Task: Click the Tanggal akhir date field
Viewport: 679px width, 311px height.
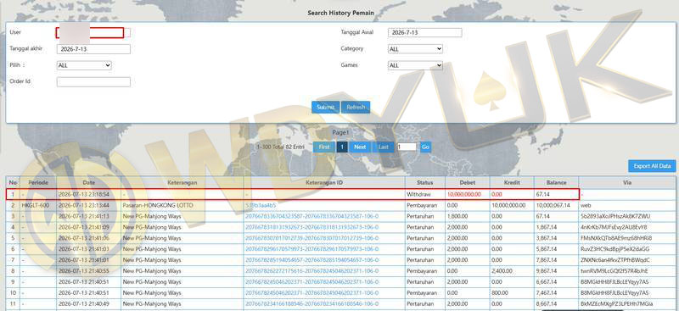Action: click(93, 49)
